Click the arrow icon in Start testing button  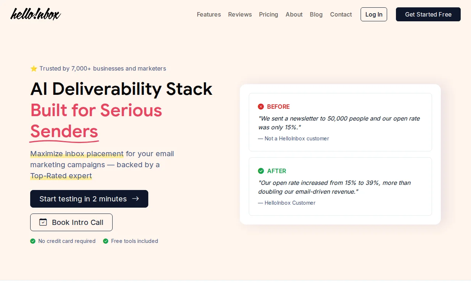click(135, 198)
